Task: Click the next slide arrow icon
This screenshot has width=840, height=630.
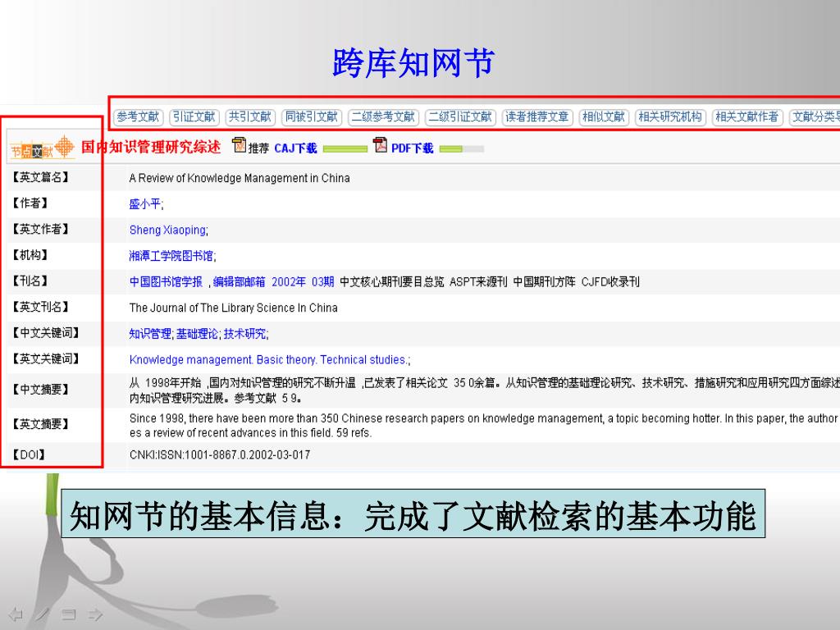Action: click(95, 614)
